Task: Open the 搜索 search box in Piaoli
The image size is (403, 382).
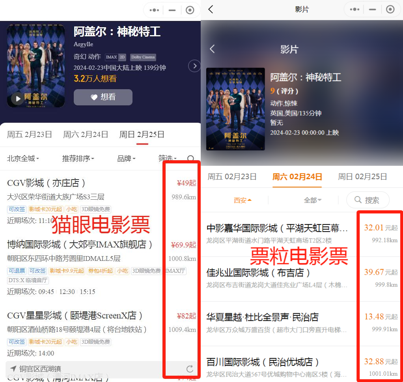Action: coord(368,200)
